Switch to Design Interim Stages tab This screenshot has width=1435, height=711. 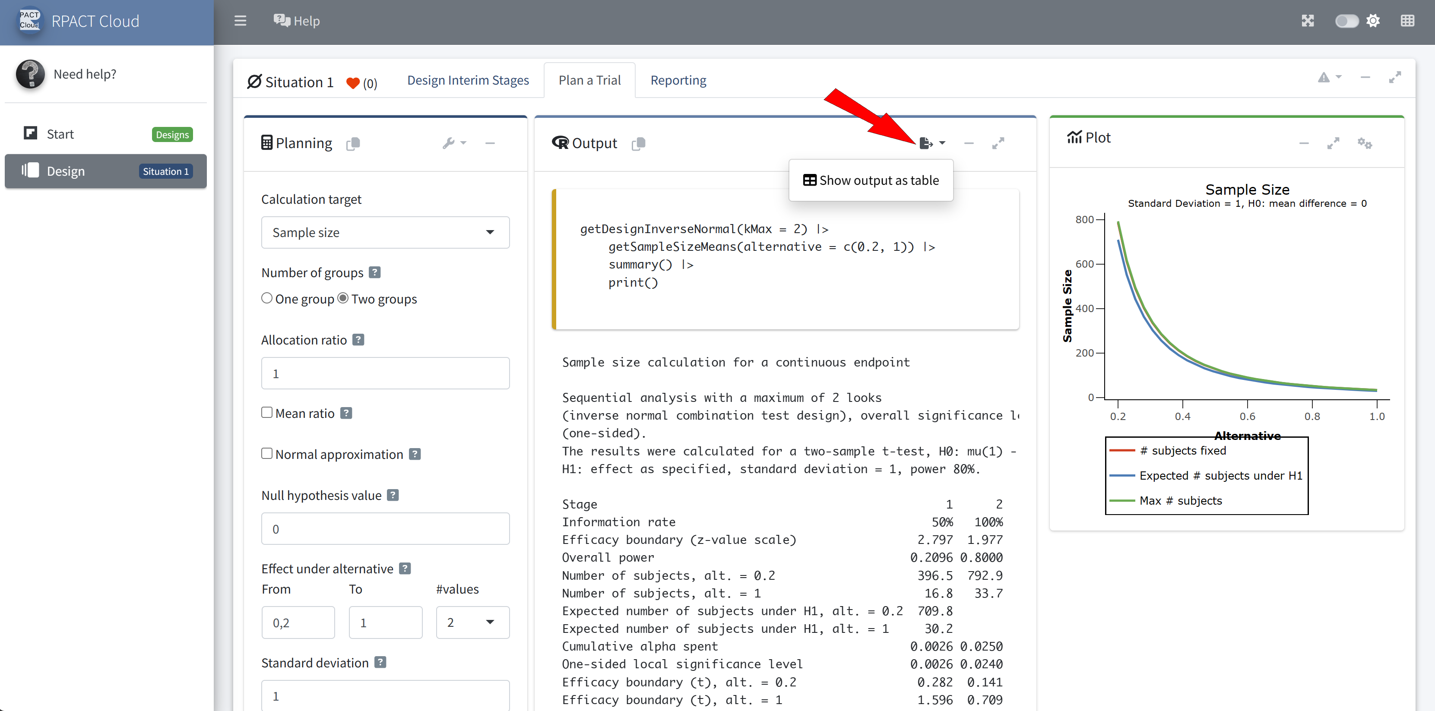(x=468, y=80)
